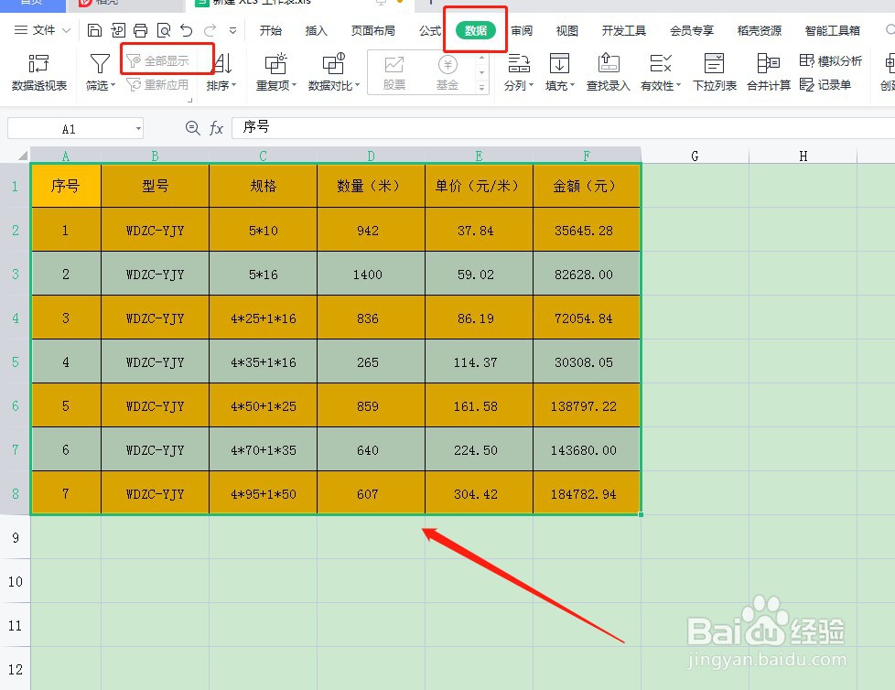Select row header 9
The image size is (895, 690).
point(16,537)
